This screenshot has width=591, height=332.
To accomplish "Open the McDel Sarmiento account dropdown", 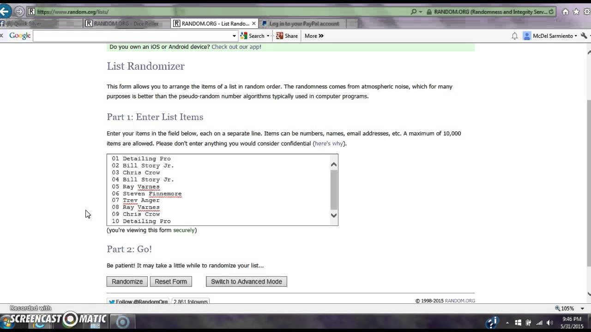I will point(550,36).
